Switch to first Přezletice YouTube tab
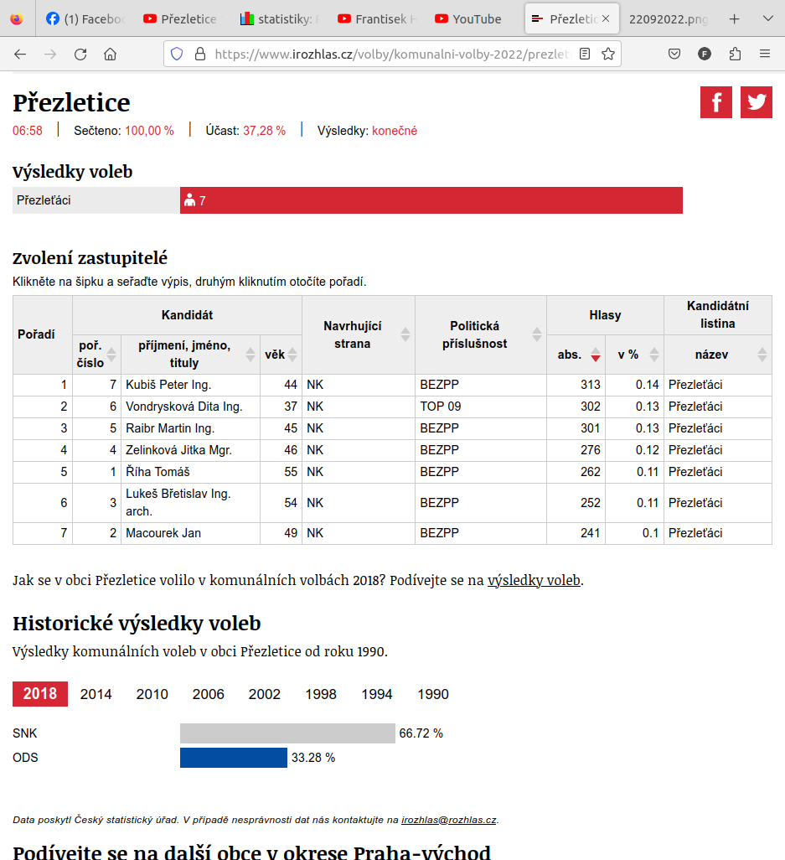Screen dimensions: 785x860 (180, 19)
